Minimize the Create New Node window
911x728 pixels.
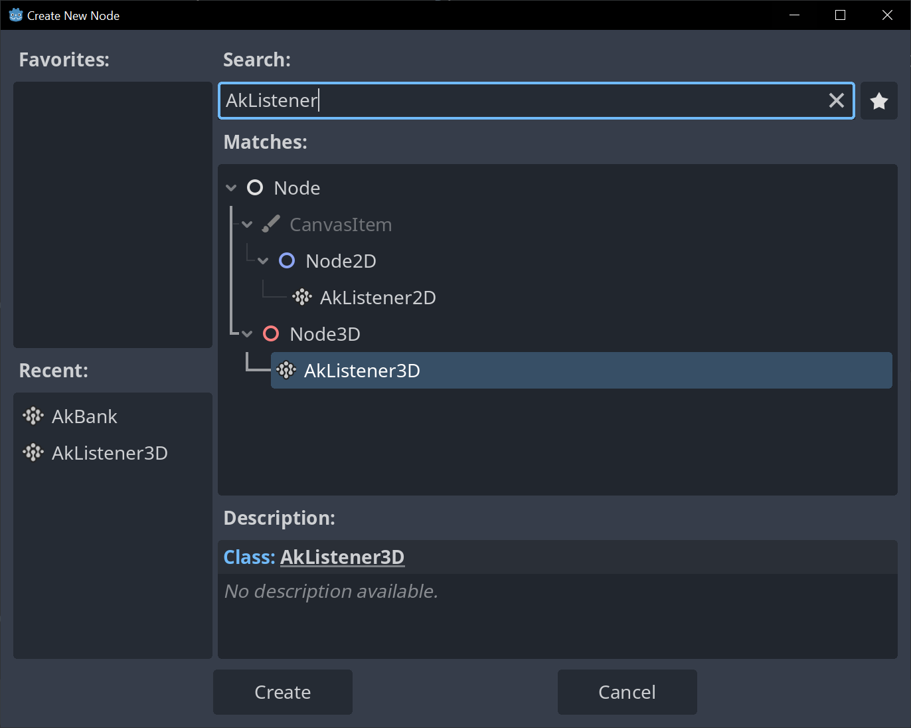point(794,15)
